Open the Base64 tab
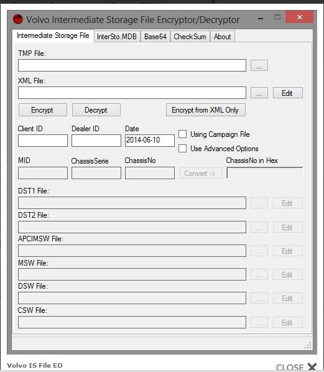 click(155, 37)
